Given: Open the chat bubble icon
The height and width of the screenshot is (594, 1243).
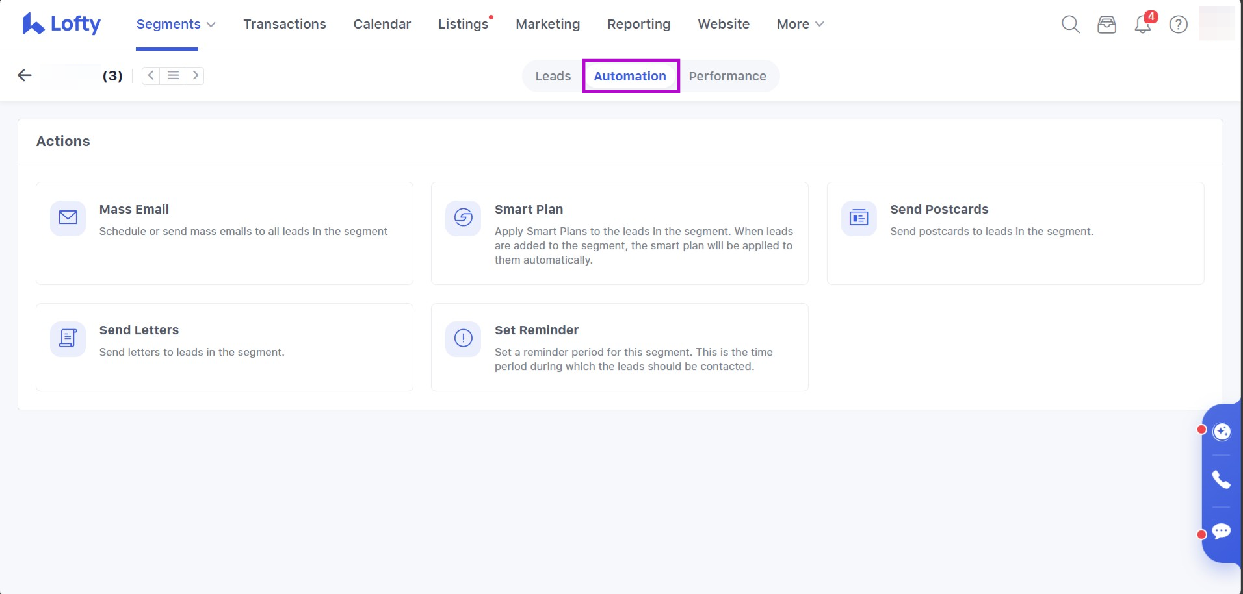Looking at the screenshot, I should (1222, 532).
